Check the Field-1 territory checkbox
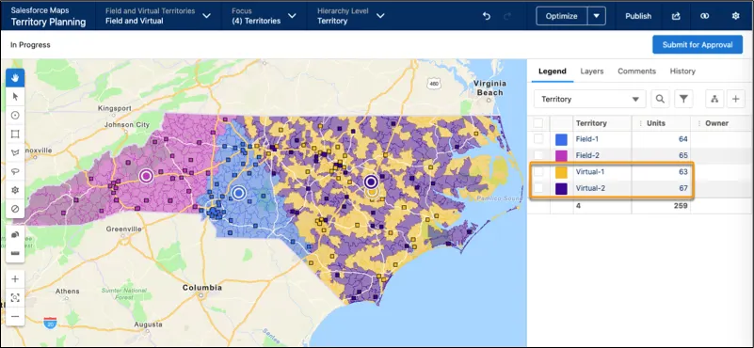This screenshot has width=754, height=348. coord(538,139)
